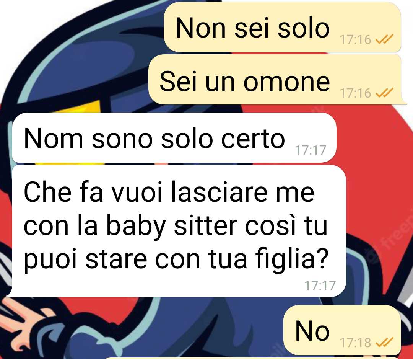Tap double checkmark on "Non sei solo"
The image size is (413, 359).
click(x=384, y=39)
